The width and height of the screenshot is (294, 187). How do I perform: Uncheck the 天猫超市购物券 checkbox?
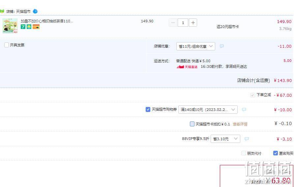pyautogui.click(x=148, y=109)
